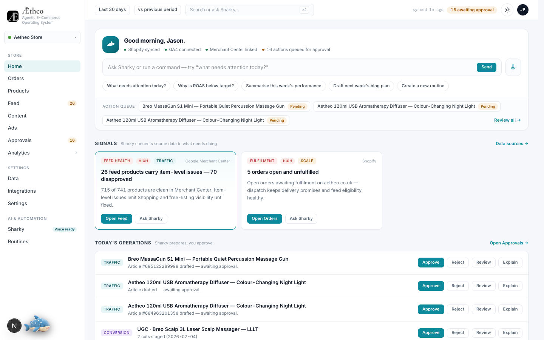Click the floating Sharky mascot
The width and height of the screenshot is (544, 340).
point(37,324)
